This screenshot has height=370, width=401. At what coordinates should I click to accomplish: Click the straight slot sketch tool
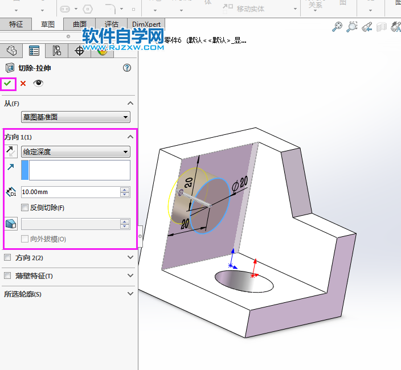(65, 9)
